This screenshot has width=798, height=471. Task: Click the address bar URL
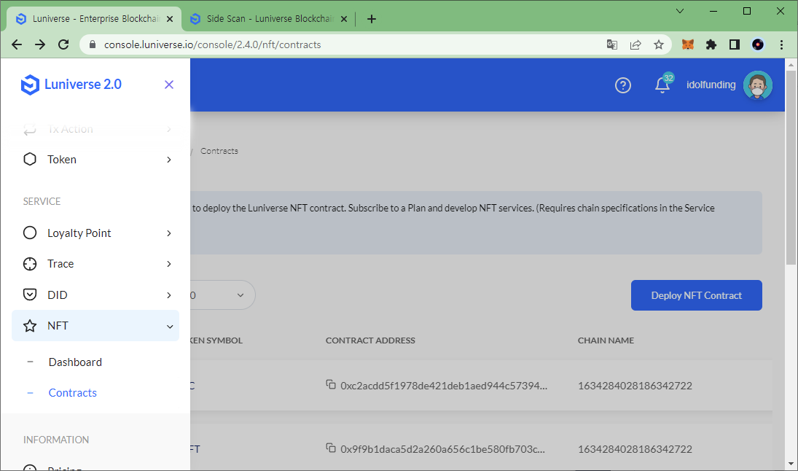point(212,44)
